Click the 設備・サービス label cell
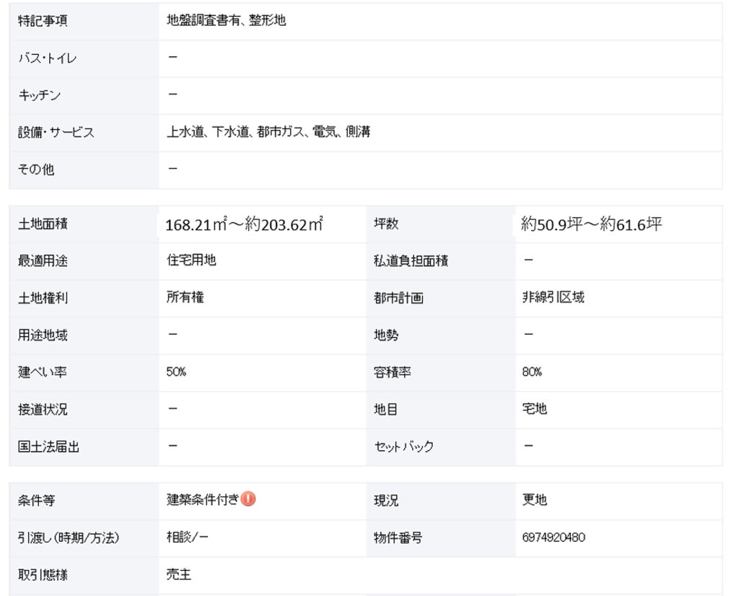Viewport: 739px width, 596px height. click(x=84, y=132)
